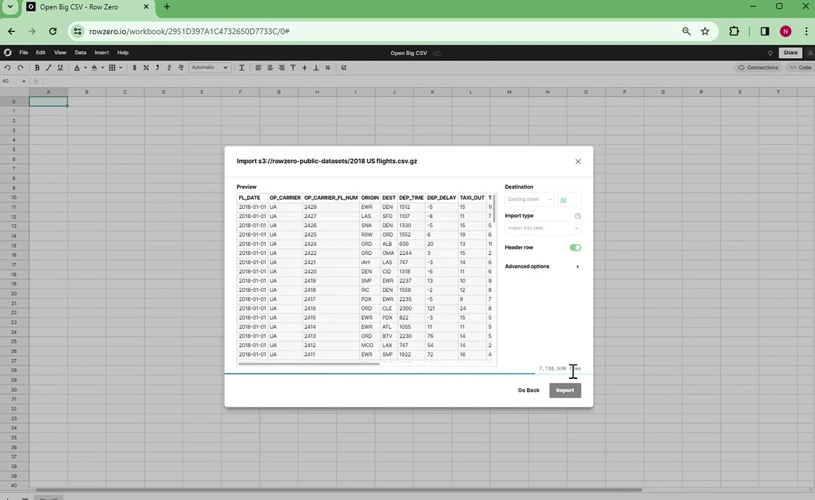815x500 pixels.
Task: Open the View menu
Action: (x=61, y=53)
